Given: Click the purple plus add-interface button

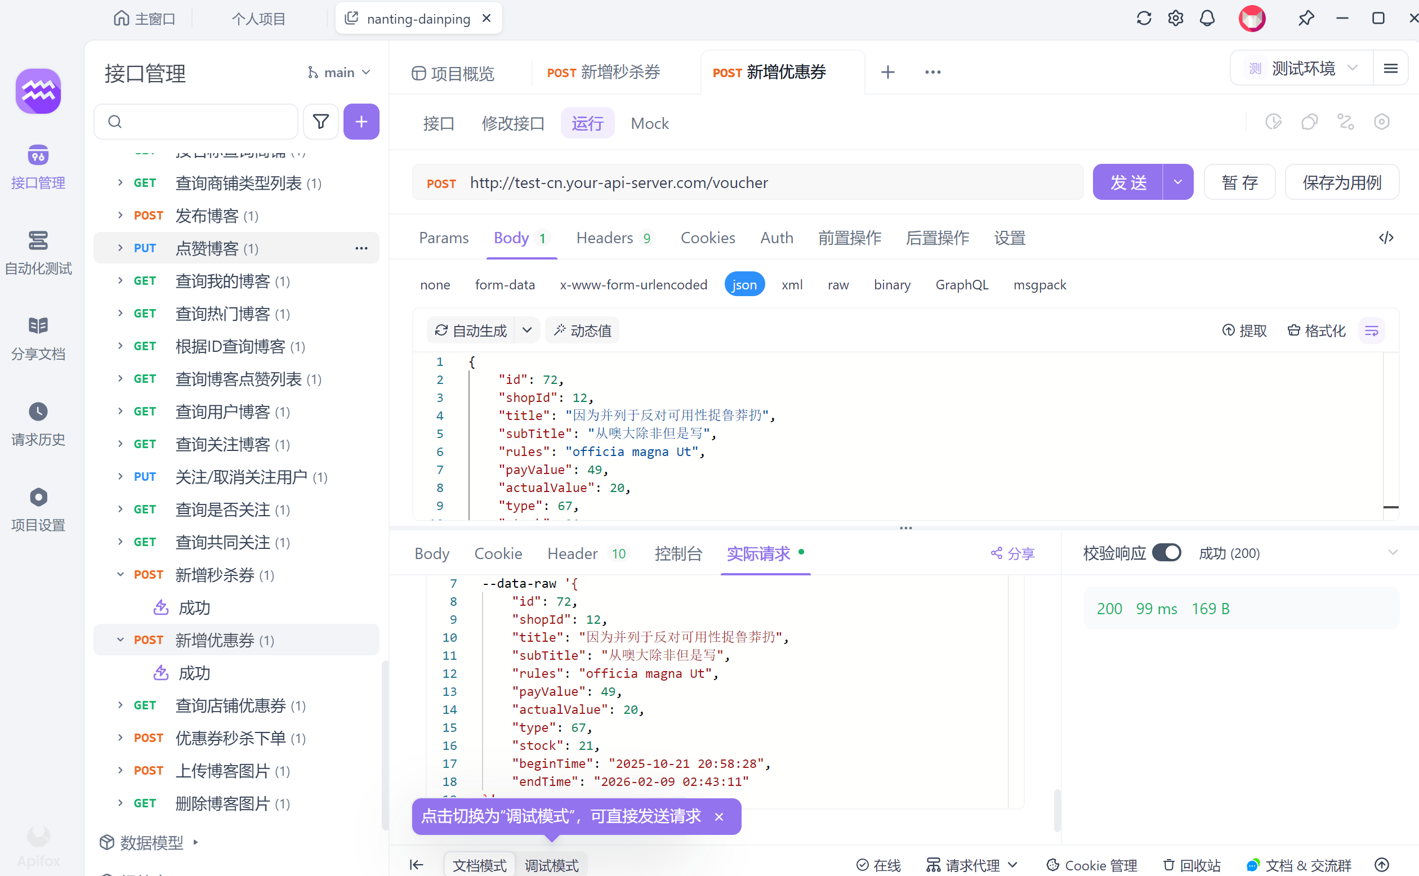Looking at the screenshot, I should pos(361,122).
